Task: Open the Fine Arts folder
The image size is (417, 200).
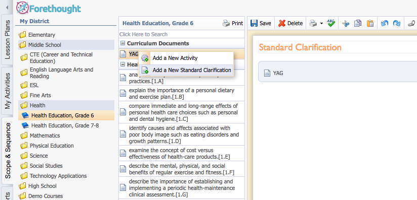Action: (66, 95)
